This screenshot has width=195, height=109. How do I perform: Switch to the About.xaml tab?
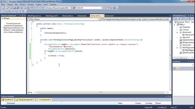(82, 16)
